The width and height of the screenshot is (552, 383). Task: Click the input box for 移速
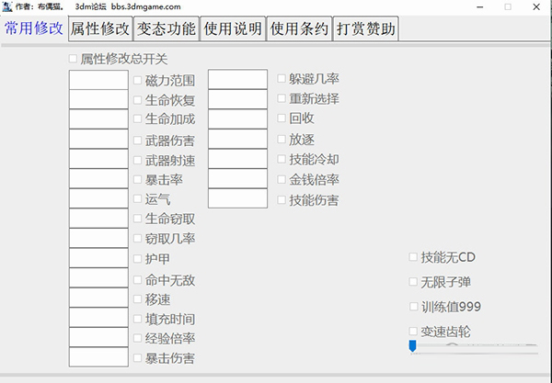[x=98, y=298]
